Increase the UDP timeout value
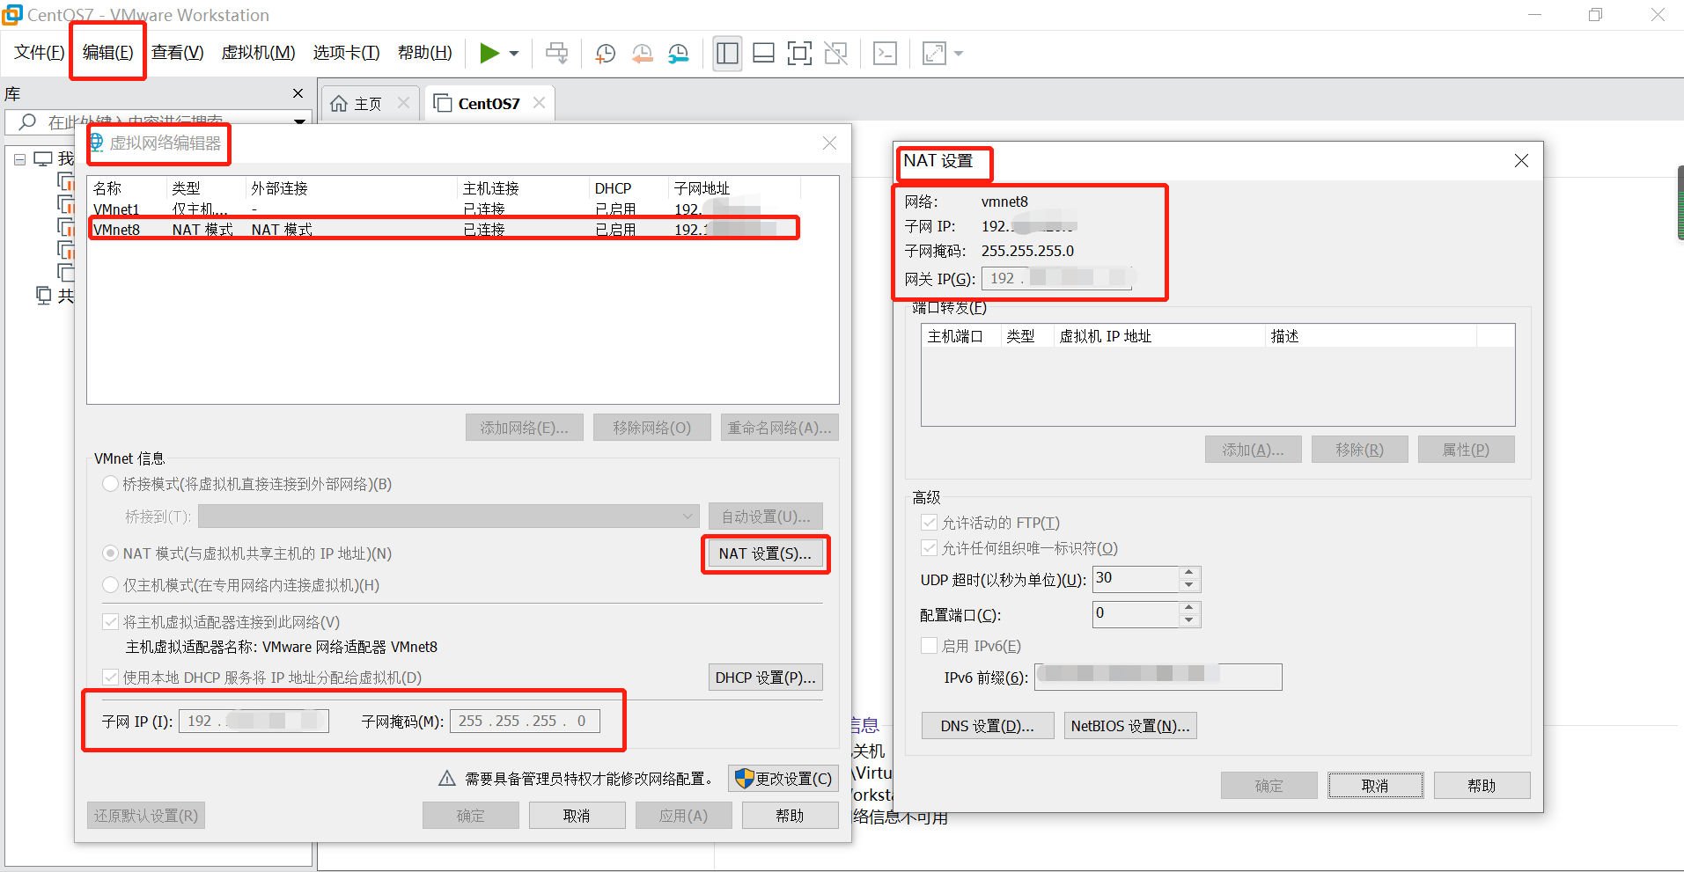The image size is (1684, 872). point(1189,573)
